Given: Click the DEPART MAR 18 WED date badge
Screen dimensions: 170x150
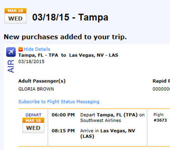Looking at the screenshot, I should [x=33, y=123].
